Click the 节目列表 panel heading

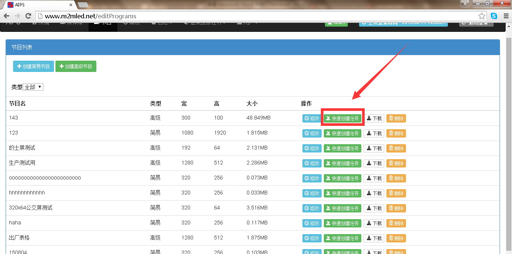(x=22, y=48)
